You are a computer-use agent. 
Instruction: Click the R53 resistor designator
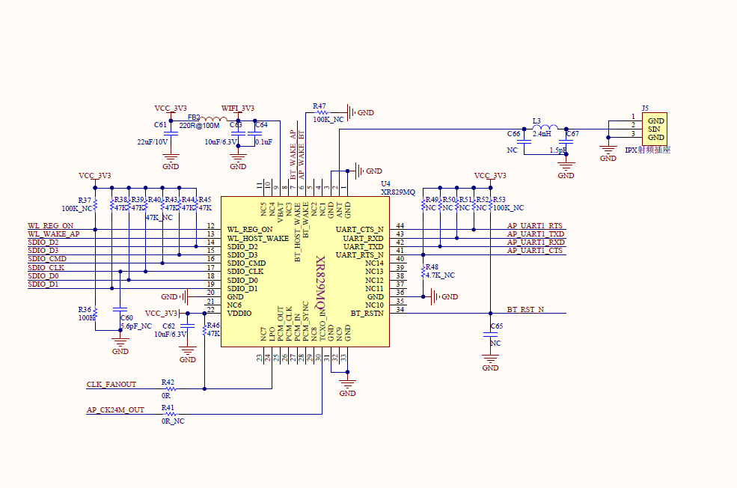499,199
